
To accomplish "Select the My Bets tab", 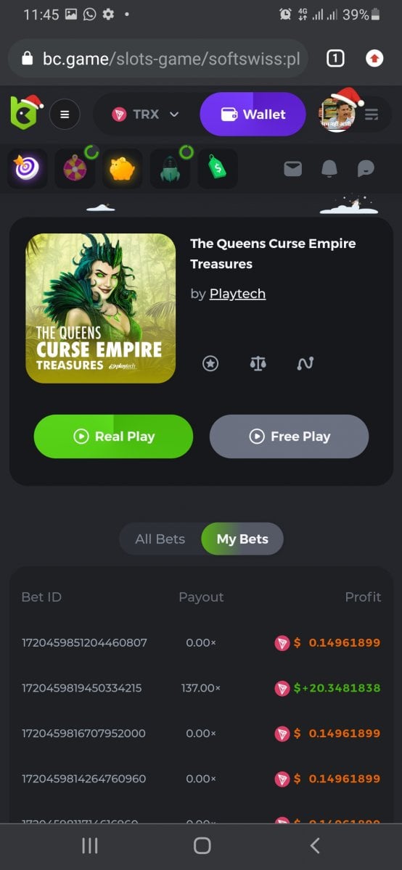I will [242, 539].
